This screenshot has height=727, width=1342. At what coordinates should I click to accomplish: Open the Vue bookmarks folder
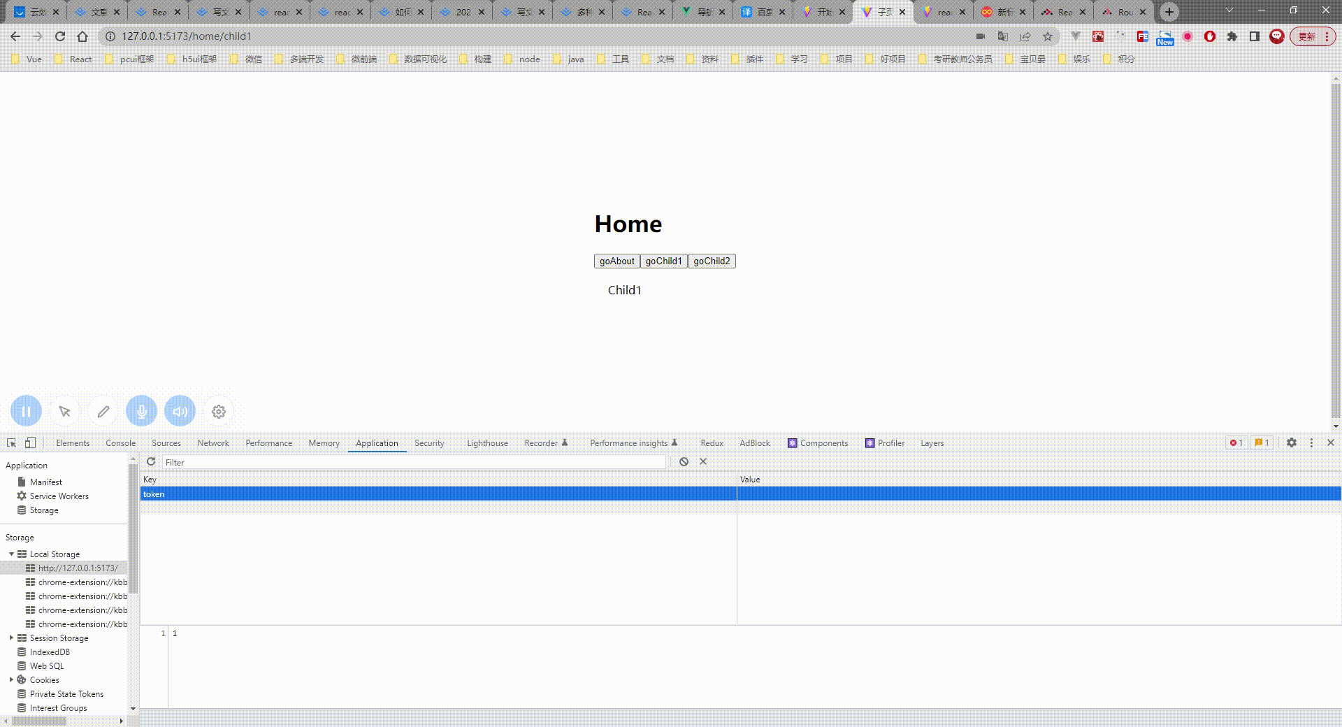pyautogui.click(x=27, y=59)
